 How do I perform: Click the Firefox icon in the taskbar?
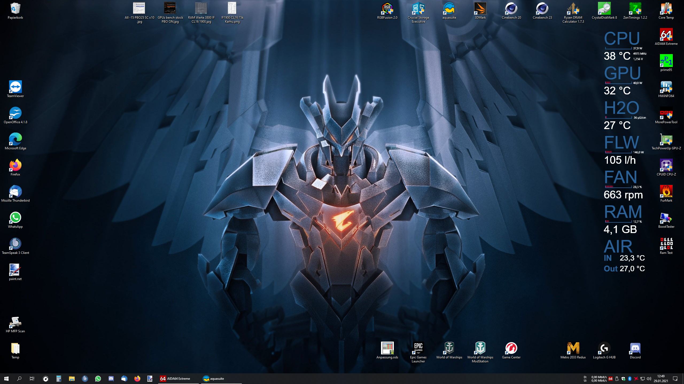137,379
